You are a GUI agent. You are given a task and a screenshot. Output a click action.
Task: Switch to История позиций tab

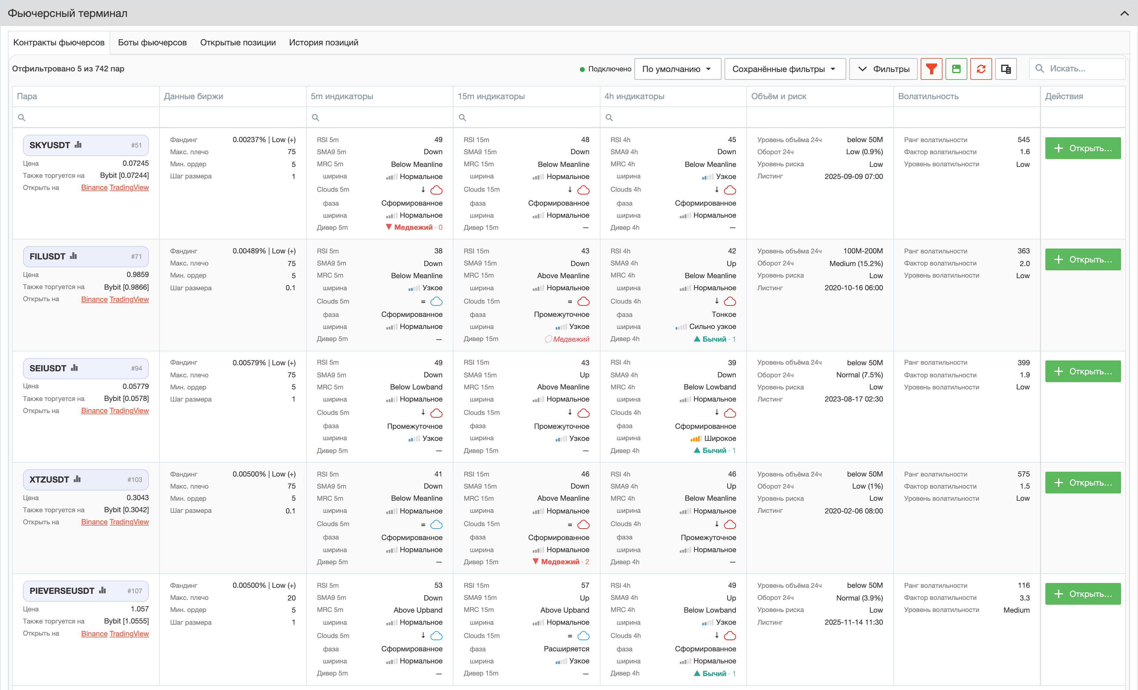[x=323, y=42]
